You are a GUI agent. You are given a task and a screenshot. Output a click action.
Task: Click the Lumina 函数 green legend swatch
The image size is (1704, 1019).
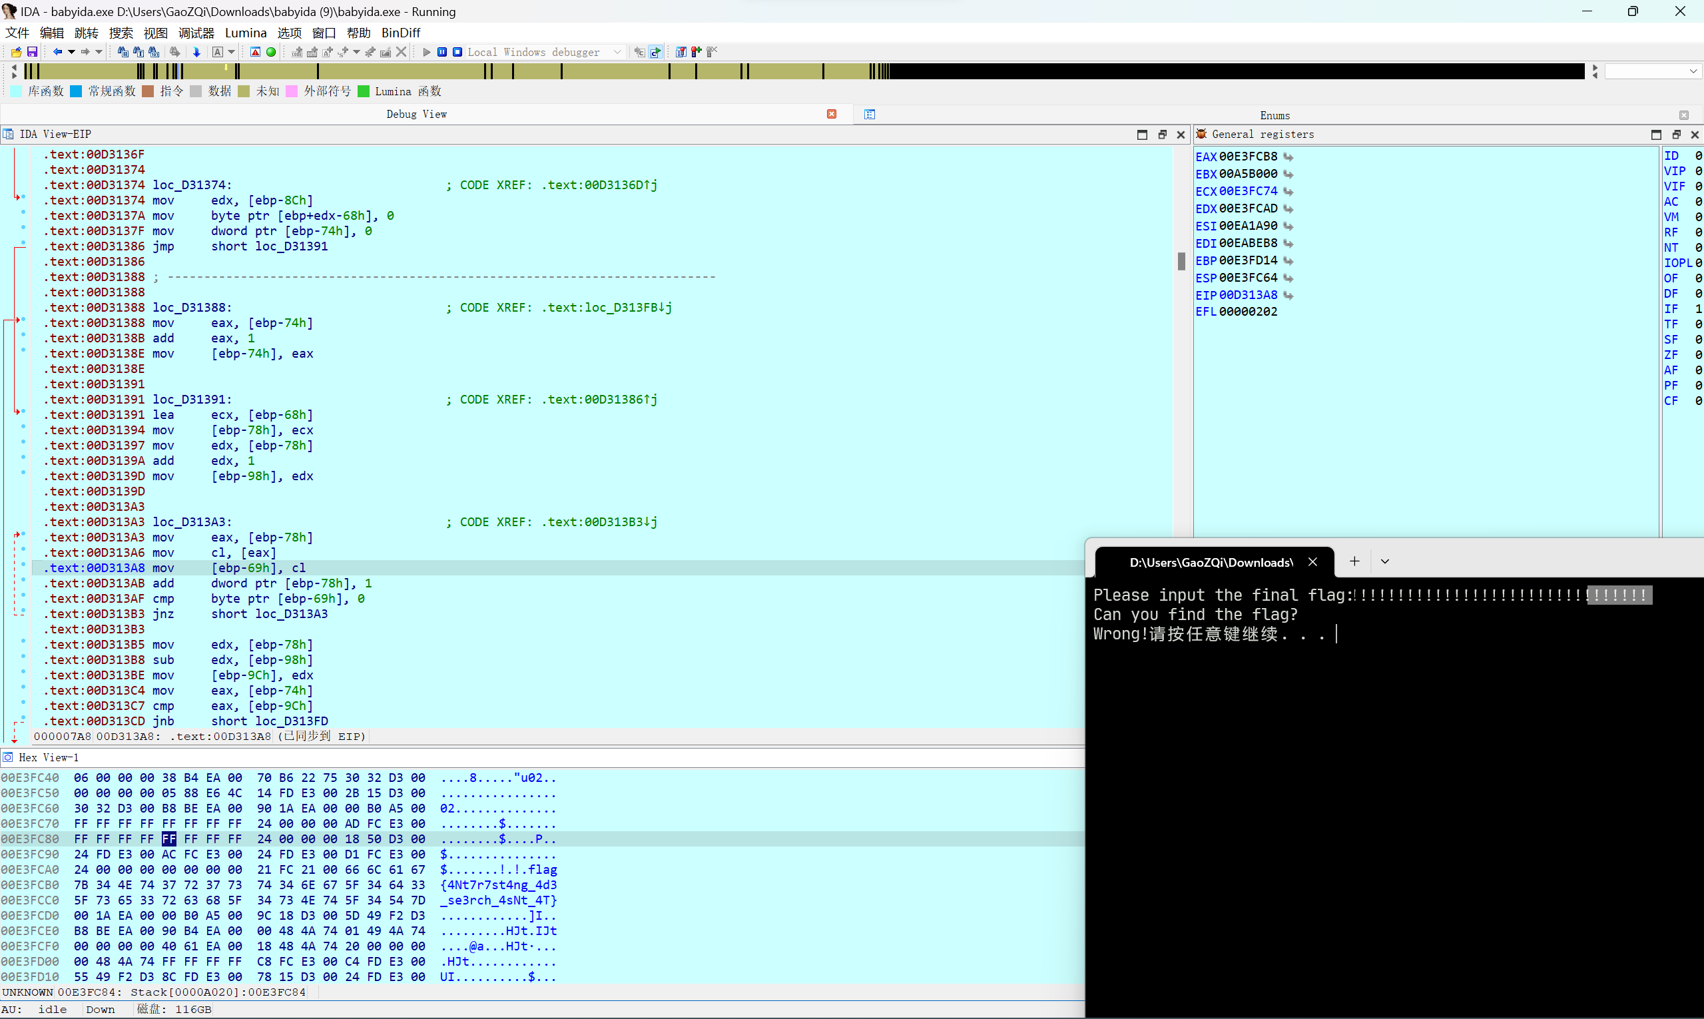coord(364,91)
